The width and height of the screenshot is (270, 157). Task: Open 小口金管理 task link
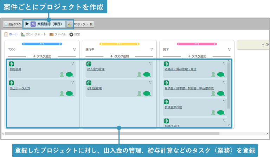94,88
